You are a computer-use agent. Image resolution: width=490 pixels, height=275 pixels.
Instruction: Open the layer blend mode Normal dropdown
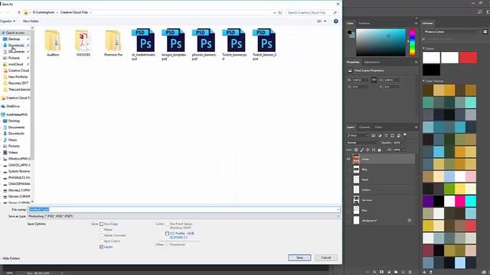[x=363, y=143]
